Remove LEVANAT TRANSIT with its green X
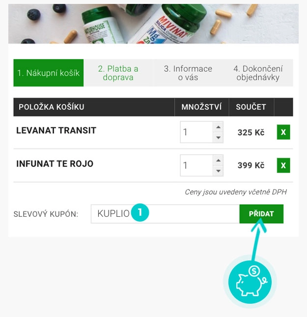The height and width of the screenshot is (317, 307). (283, 133)
